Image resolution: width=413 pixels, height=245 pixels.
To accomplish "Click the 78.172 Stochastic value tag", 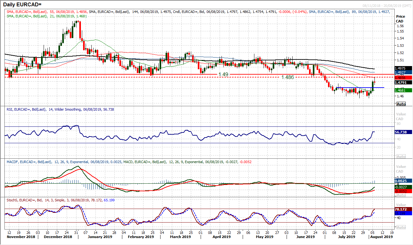I will 403,209.
